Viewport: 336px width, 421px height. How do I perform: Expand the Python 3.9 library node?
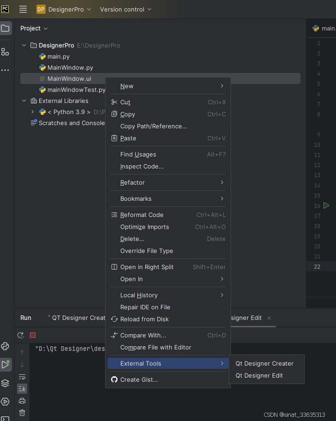pos(32,112)
